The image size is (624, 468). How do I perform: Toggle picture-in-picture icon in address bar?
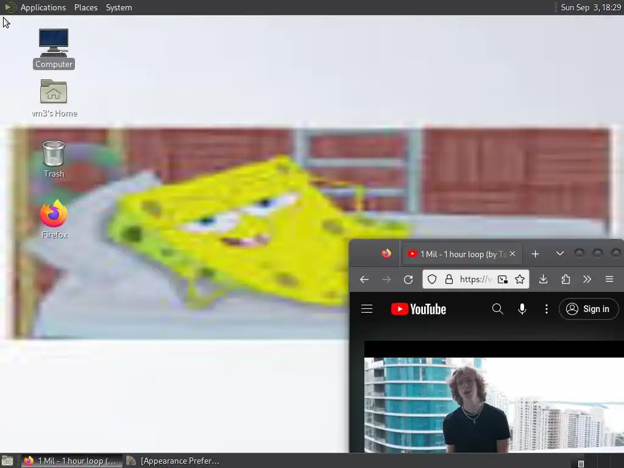[503, 279]
